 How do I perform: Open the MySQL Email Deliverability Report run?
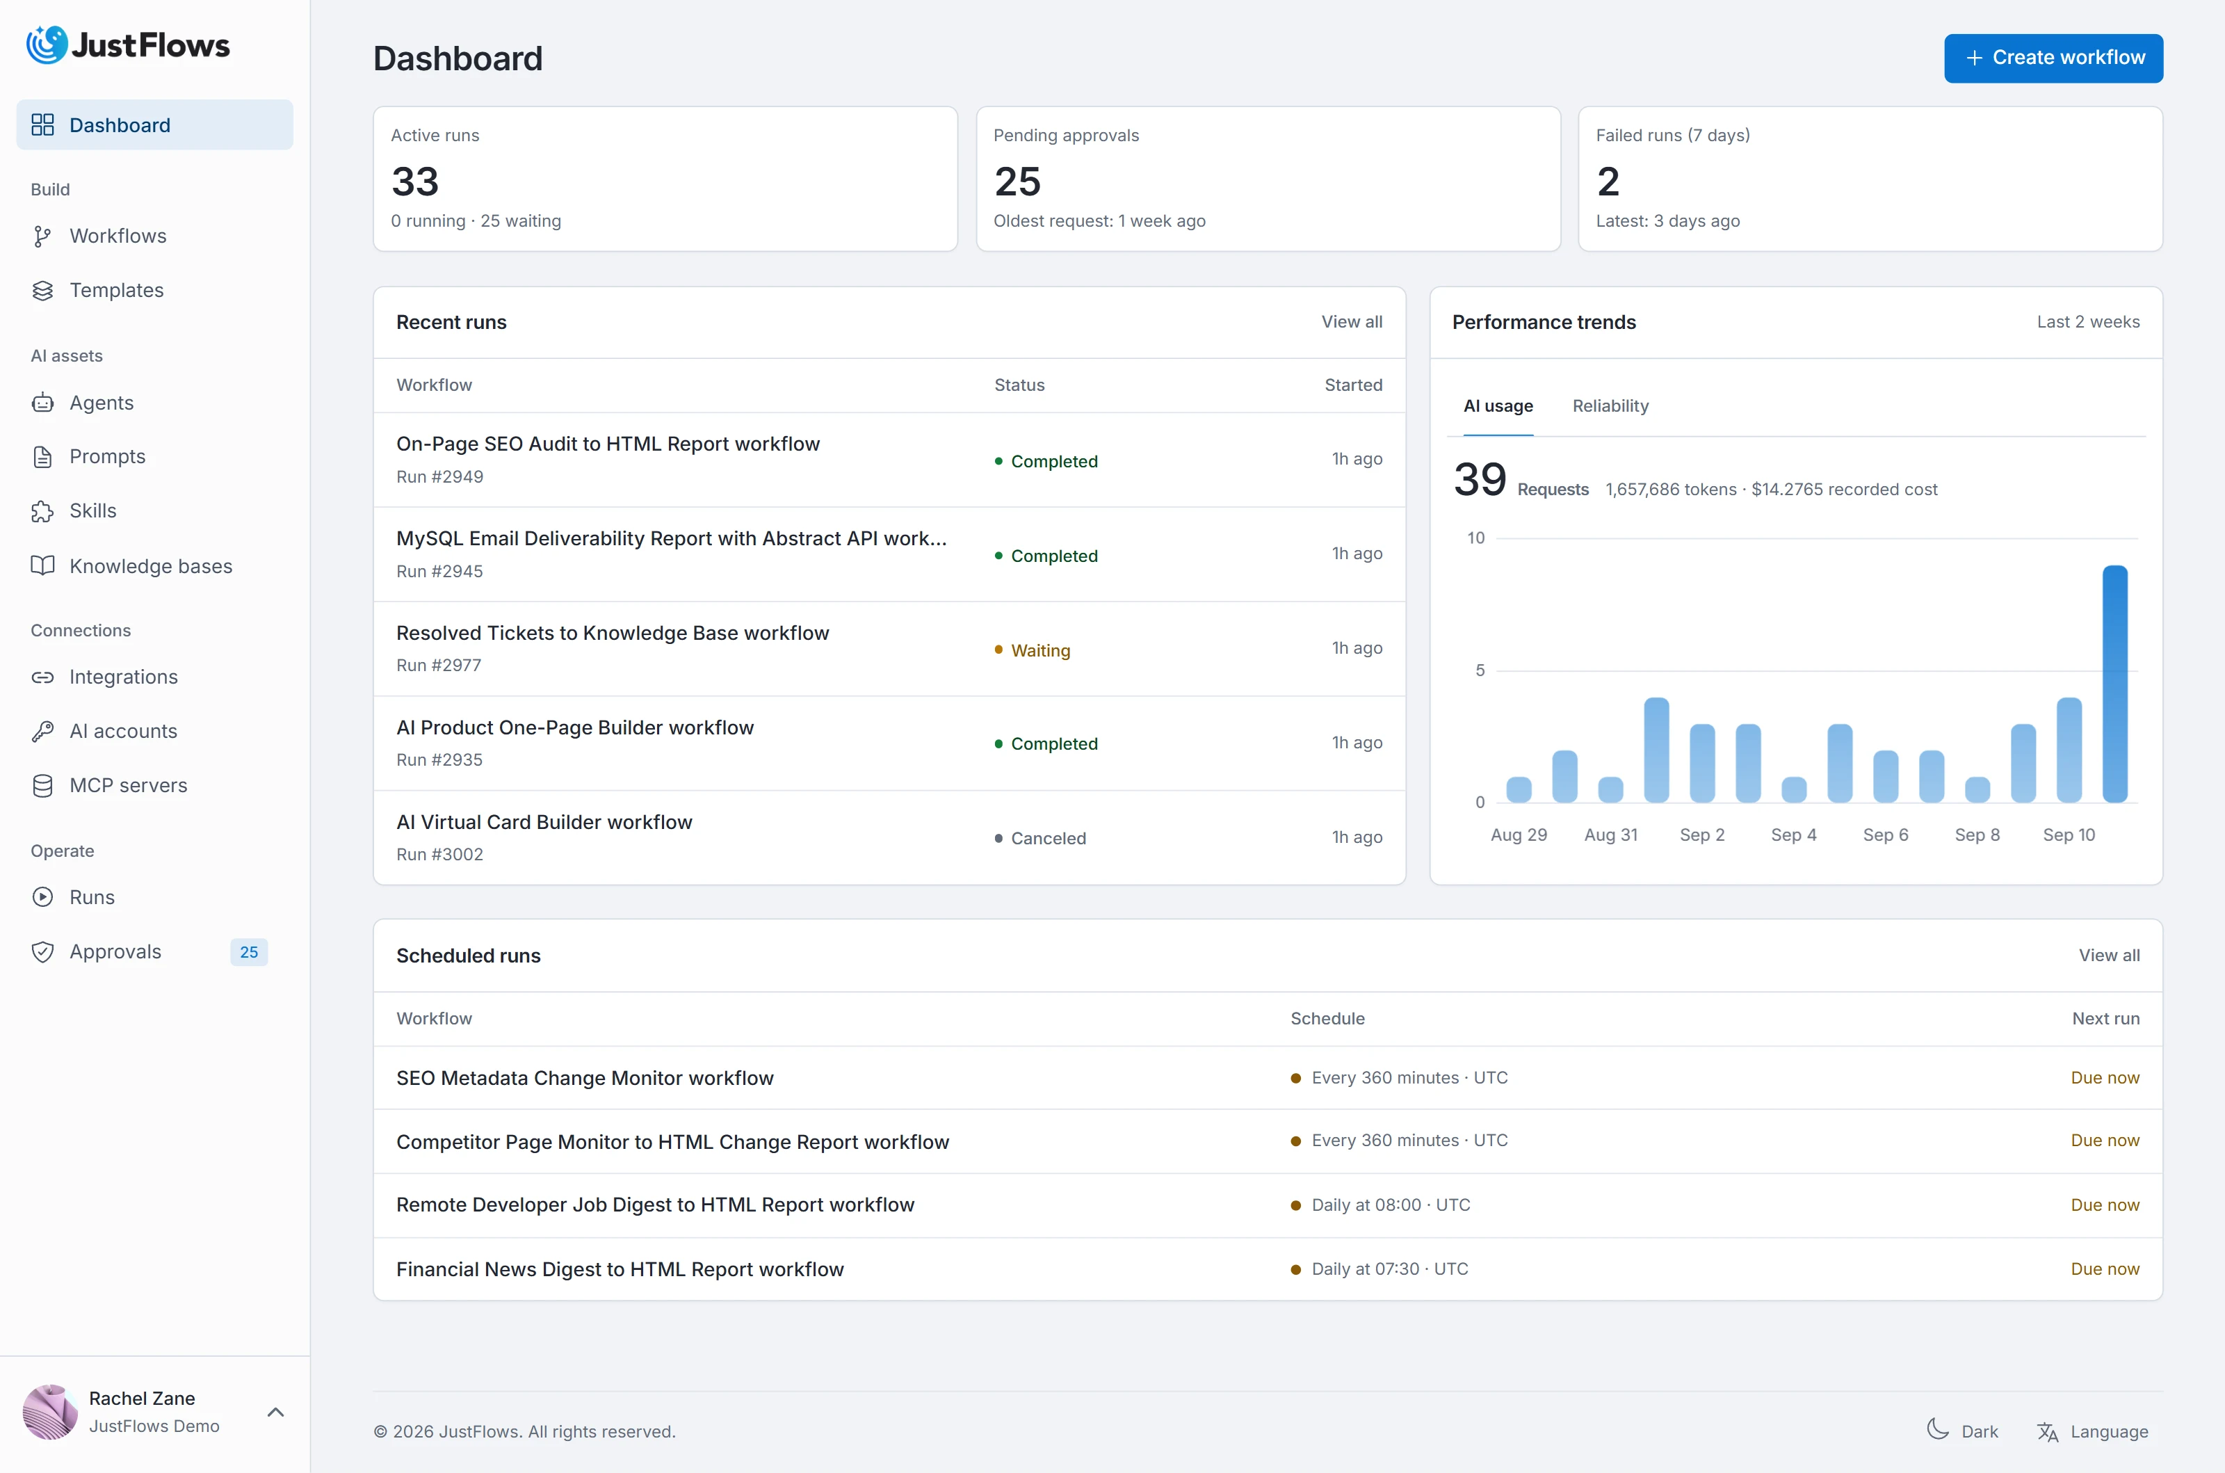[x=889, y=554]
